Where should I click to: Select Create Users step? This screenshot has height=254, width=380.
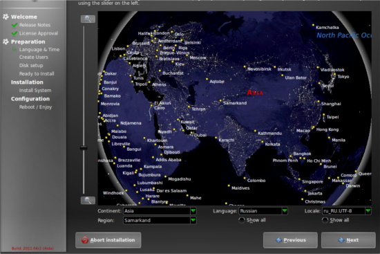pyautogui.click(x=34, y=57)
